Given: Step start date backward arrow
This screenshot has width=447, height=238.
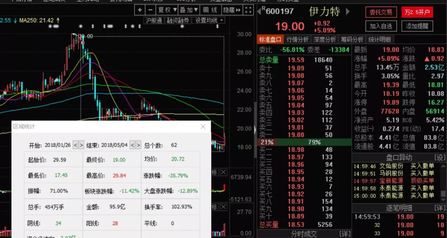Looking at the screenshot, I should [75, 145].
